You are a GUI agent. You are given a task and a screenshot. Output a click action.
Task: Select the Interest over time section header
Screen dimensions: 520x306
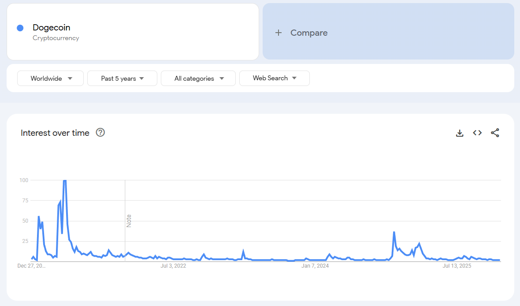(55, 133)
